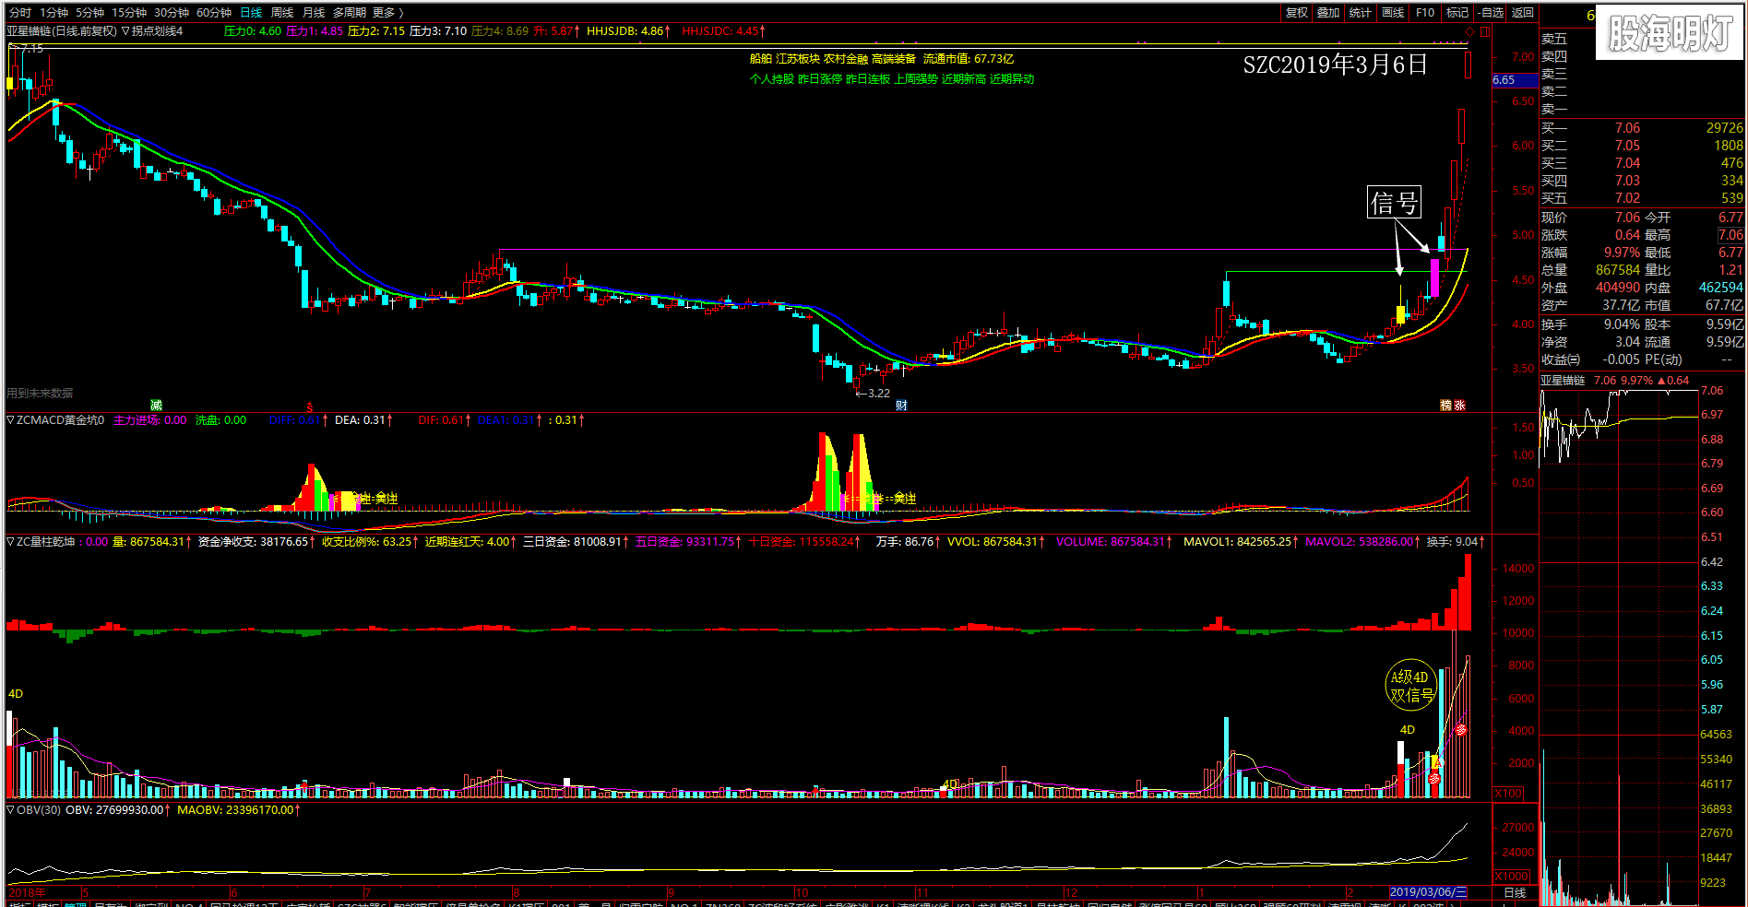
Task: Click the X1000 OBV scale button
Action: (x=1511, y=876)
